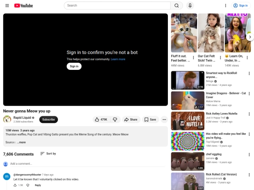Expand description with '...more'
The height and width of the screenshot is (190, 254).
pyautogui.click(x=21, y=142)
